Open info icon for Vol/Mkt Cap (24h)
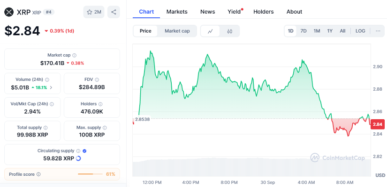Viewport: 387px width, 187px height. click(x=52, y=104)
